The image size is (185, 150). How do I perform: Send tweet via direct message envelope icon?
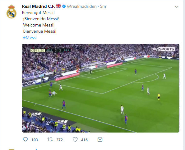tap(100, 140)
